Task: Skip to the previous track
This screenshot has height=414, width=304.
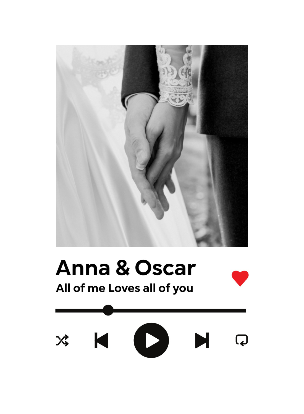Action: tap(101, 340)
